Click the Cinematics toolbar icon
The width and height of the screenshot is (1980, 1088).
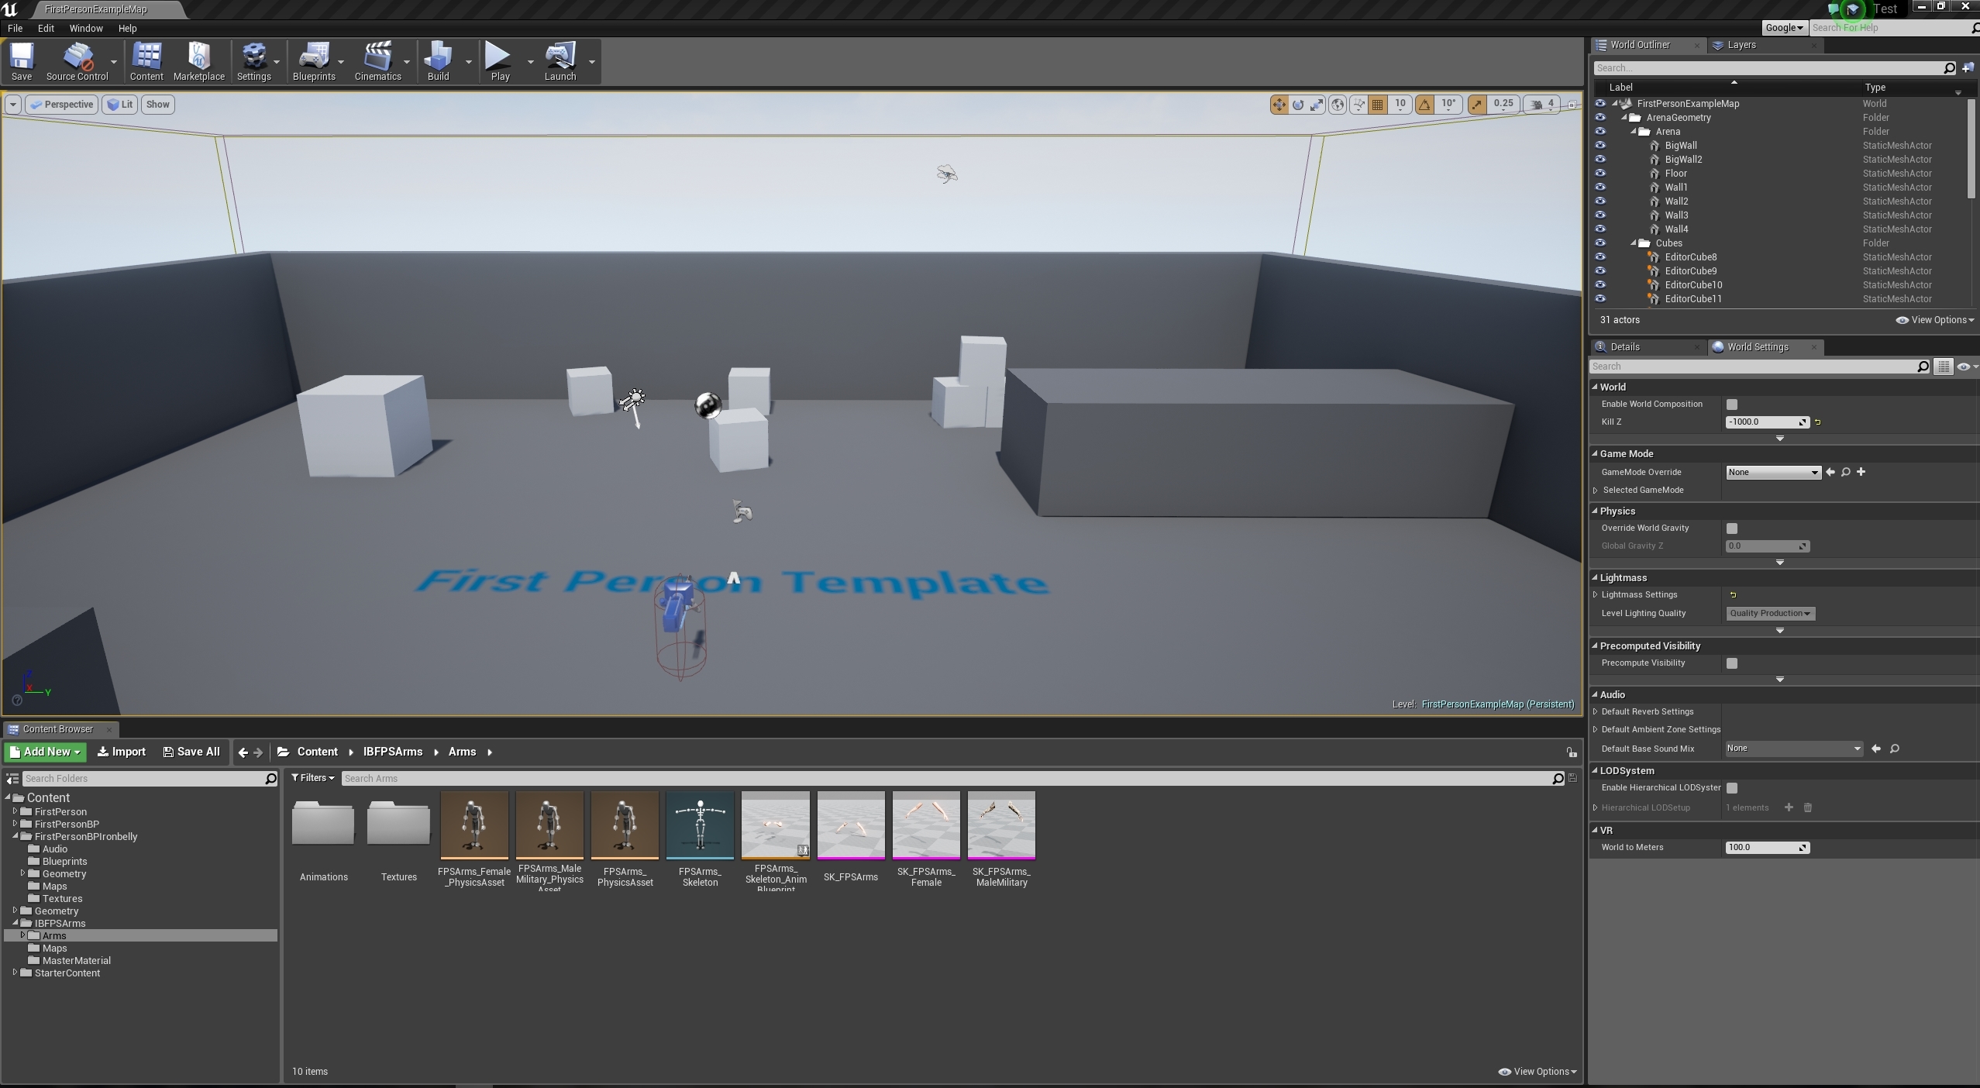coord(378,61)
